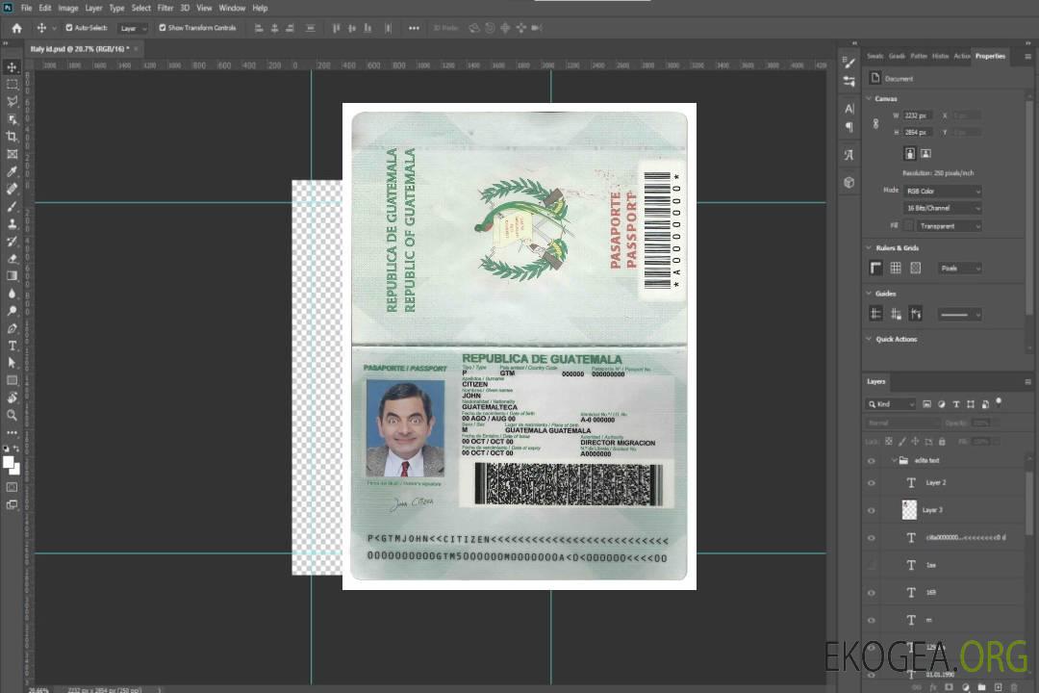Open the Brush Settings panel icon
Image resolution: width=1039 pixels, height=693 pixels.
849,63
